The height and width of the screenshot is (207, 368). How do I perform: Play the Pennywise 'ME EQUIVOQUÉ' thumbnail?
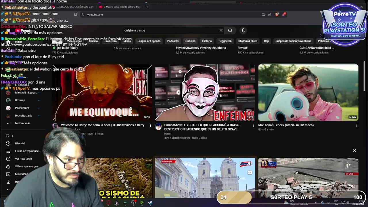(102, 93)
